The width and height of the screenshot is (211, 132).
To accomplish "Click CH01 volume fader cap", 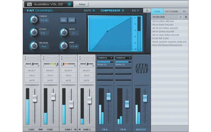I will 35,98.
